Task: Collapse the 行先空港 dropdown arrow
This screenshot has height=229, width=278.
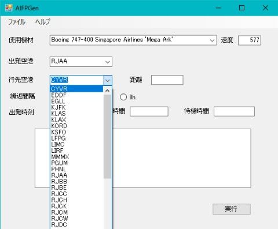Action: [108, 80]
